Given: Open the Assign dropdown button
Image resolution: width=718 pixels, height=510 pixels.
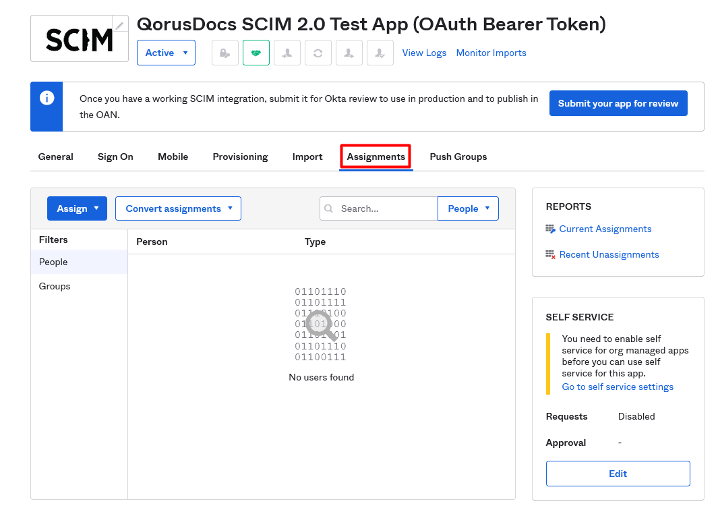Looking at the screenshot, I should [77, 208].
